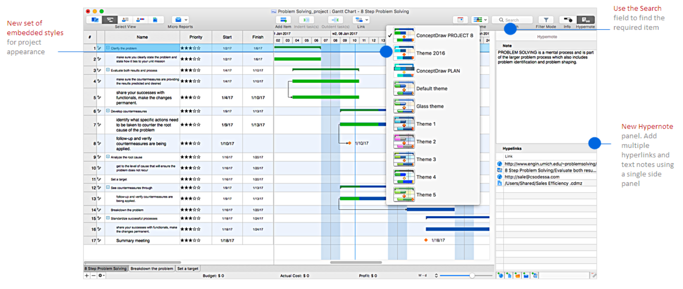Screen dimensions: 683x289
Task: Apply the Default theme
Action: pos(433,88)
